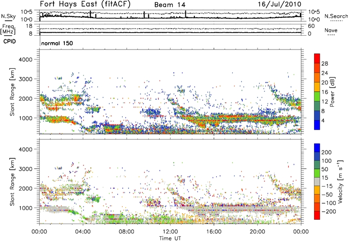Click the "−200" tick on Velocity colorbar
This screenshot has width=348, height=241.
point(328,212)
